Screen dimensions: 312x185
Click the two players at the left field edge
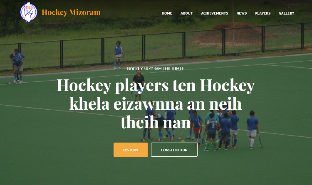click(17, 66)
